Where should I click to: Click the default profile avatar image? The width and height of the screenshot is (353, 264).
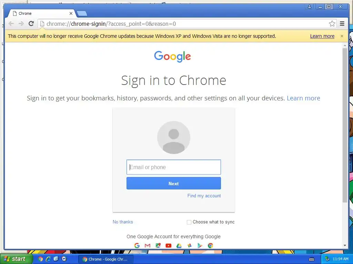point(174,137)
